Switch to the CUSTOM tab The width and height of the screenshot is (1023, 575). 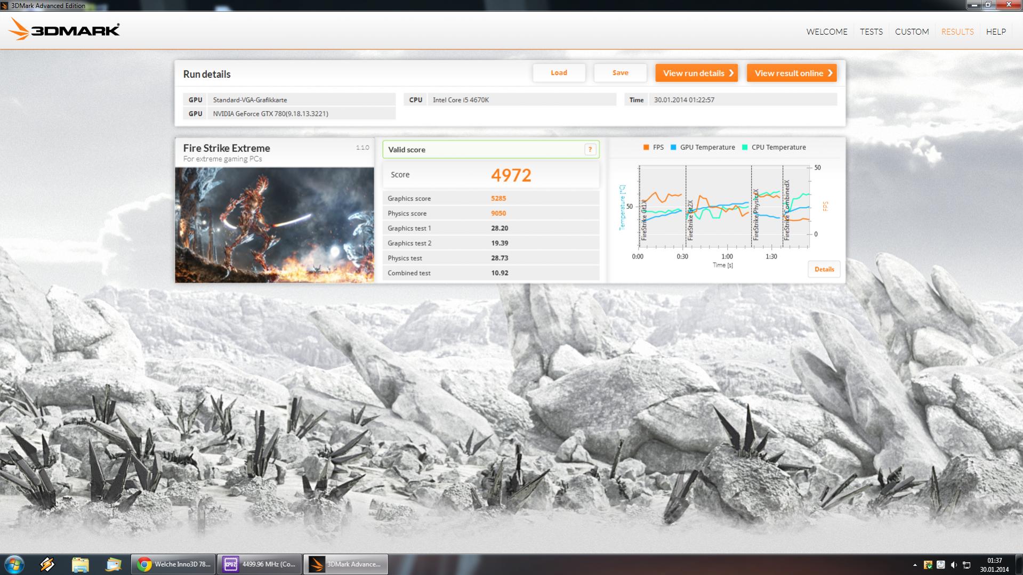point(912,31)
